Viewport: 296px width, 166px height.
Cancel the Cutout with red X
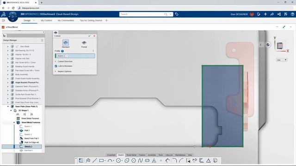pos(94,36)
